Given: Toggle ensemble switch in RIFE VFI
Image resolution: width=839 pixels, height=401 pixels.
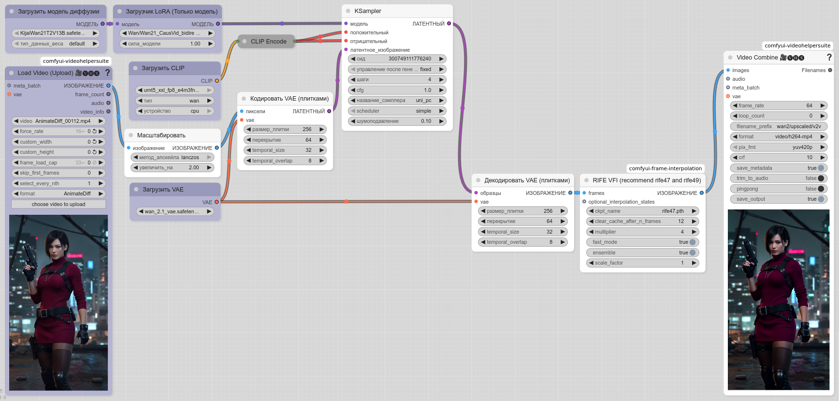Looking at the screenshot, I should 693,253.
